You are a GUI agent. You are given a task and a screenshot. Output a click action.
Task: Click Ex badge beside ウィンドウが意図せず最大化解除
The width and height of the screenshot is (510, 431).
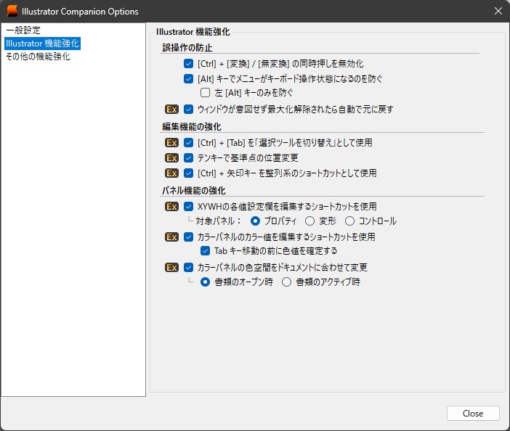pyautogui.click(x=171, y=109)
